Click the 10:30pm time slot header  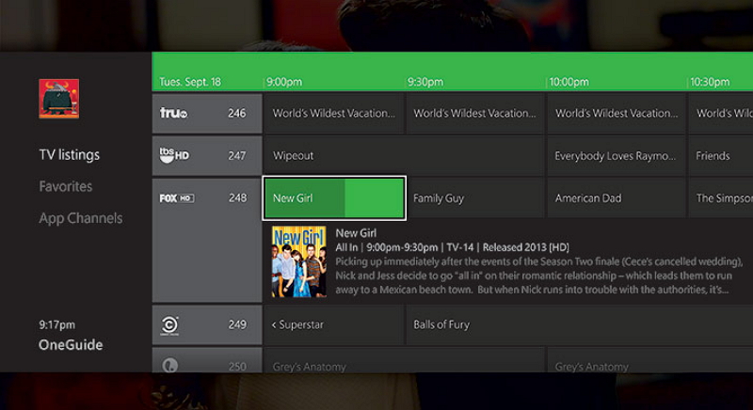(710, 82)
